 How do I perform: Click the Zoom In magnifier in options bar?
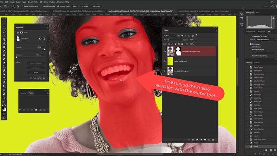click(x=13, y=6)
